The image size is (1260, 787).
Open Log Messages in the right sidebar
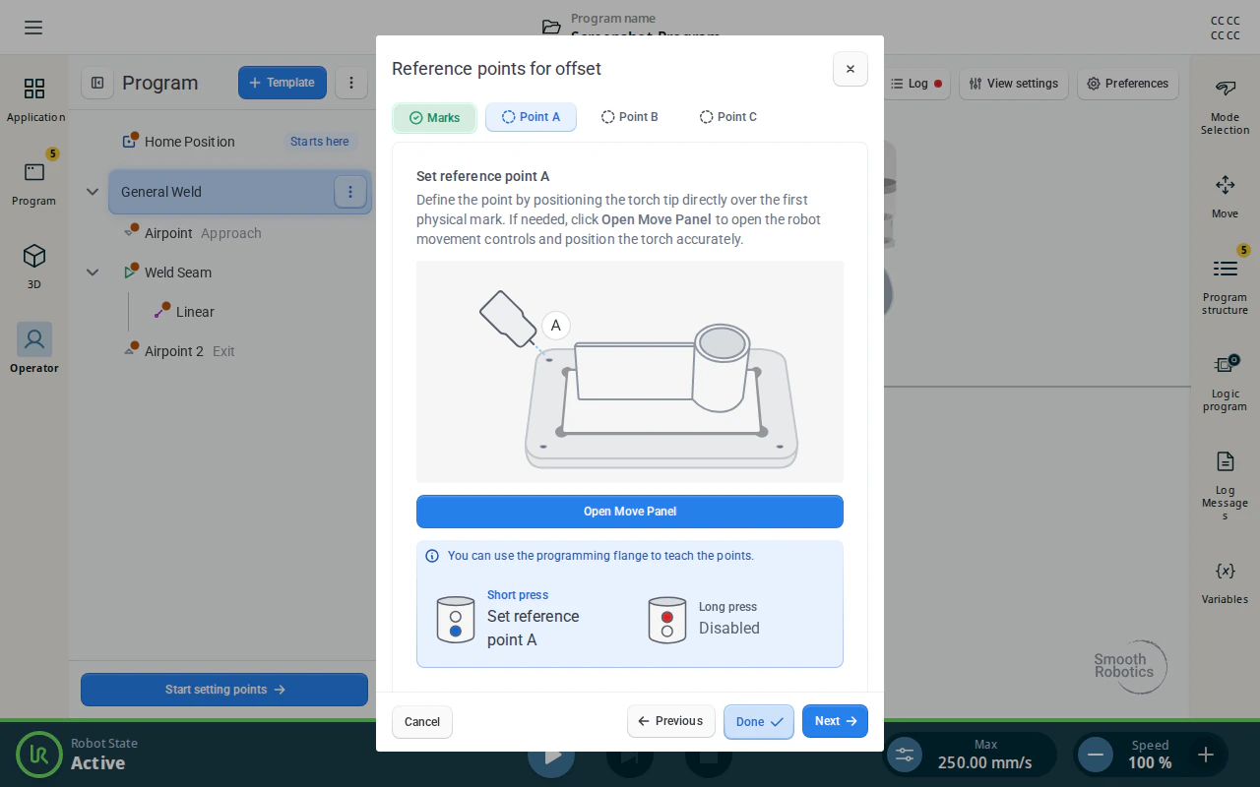tap(1225, 485)
